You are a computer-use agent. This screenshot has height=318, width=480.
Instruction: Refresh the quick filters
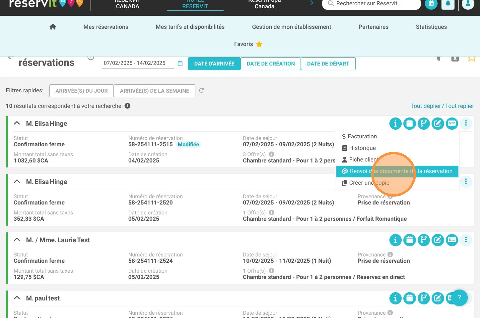coord(201,90)
